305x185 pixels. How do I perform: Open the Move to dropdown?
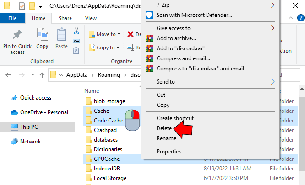tap(105, 34)
